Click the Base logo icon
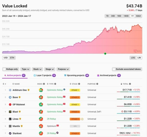Viewport: 147px width, 137px height. (10, 97)
